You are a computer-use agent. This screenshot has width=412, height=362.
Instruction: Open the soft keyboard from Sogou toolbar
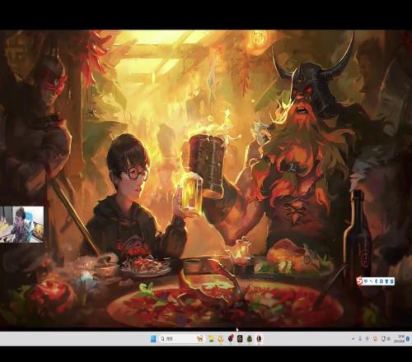pos(382,281)
